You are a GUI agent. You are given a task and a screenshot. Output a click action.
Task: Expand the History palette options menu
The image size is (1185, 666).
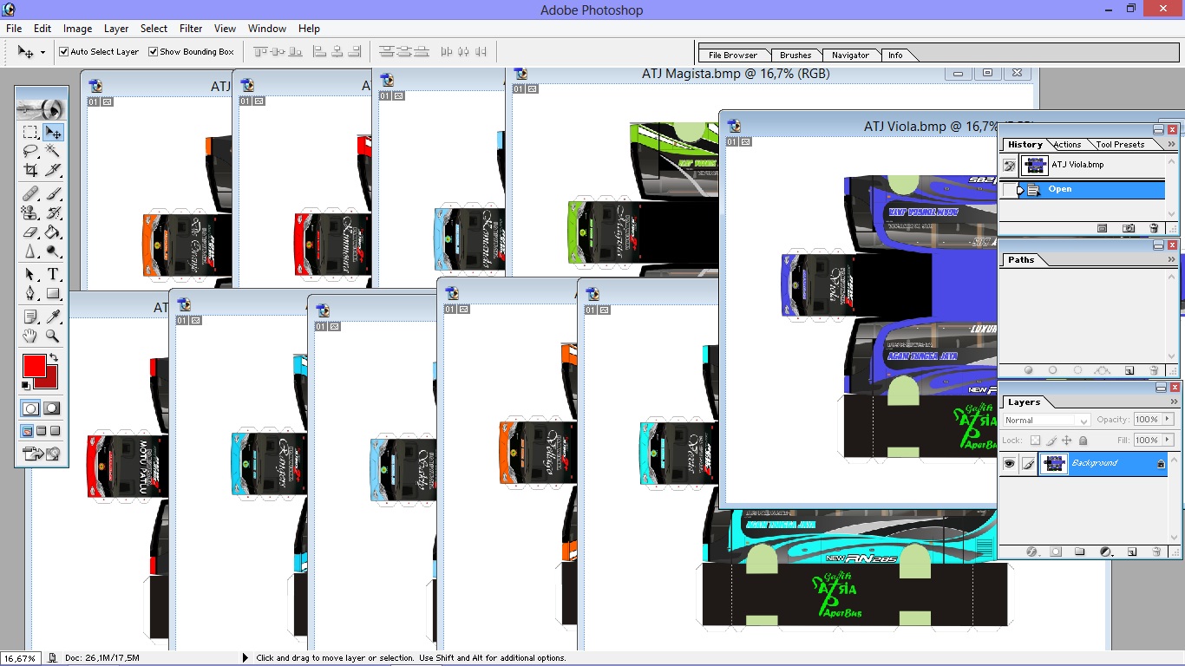[1172, 144]
